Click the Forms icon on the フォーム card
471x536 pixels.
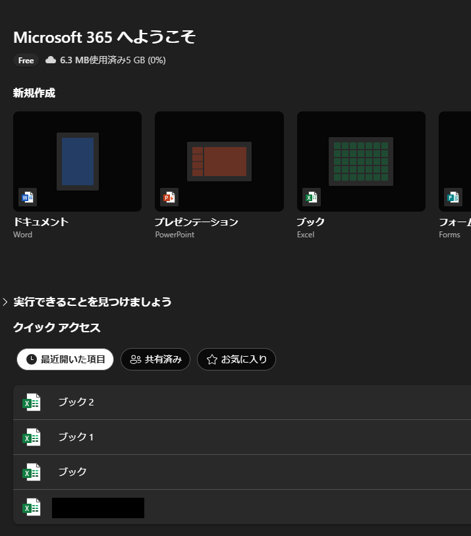tap(453, 197)
